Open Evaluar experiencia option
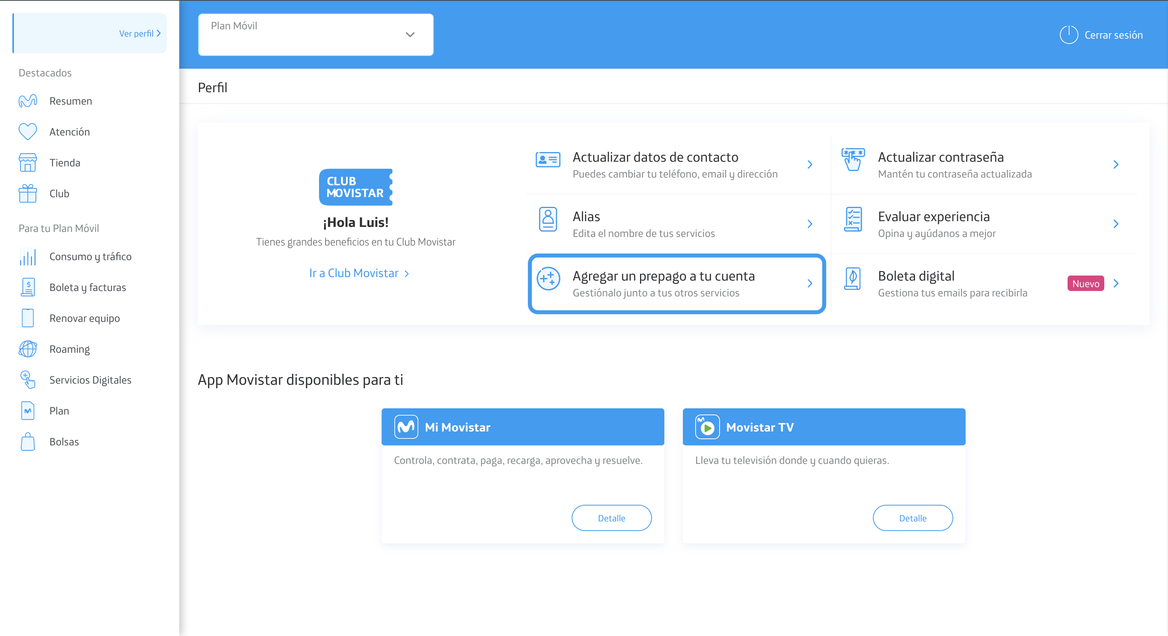The height and width of the screenshot is (636, 1168). point(983,224)
